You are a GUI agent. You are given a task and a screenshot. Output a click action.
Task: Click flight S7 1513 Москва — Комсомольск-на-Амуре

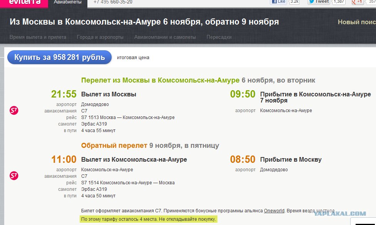[128, 117]
